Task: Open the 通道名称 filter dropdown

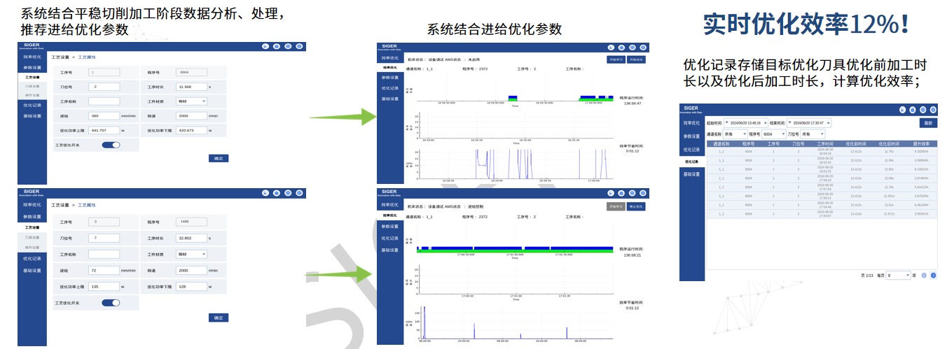Action: point(735,134)
